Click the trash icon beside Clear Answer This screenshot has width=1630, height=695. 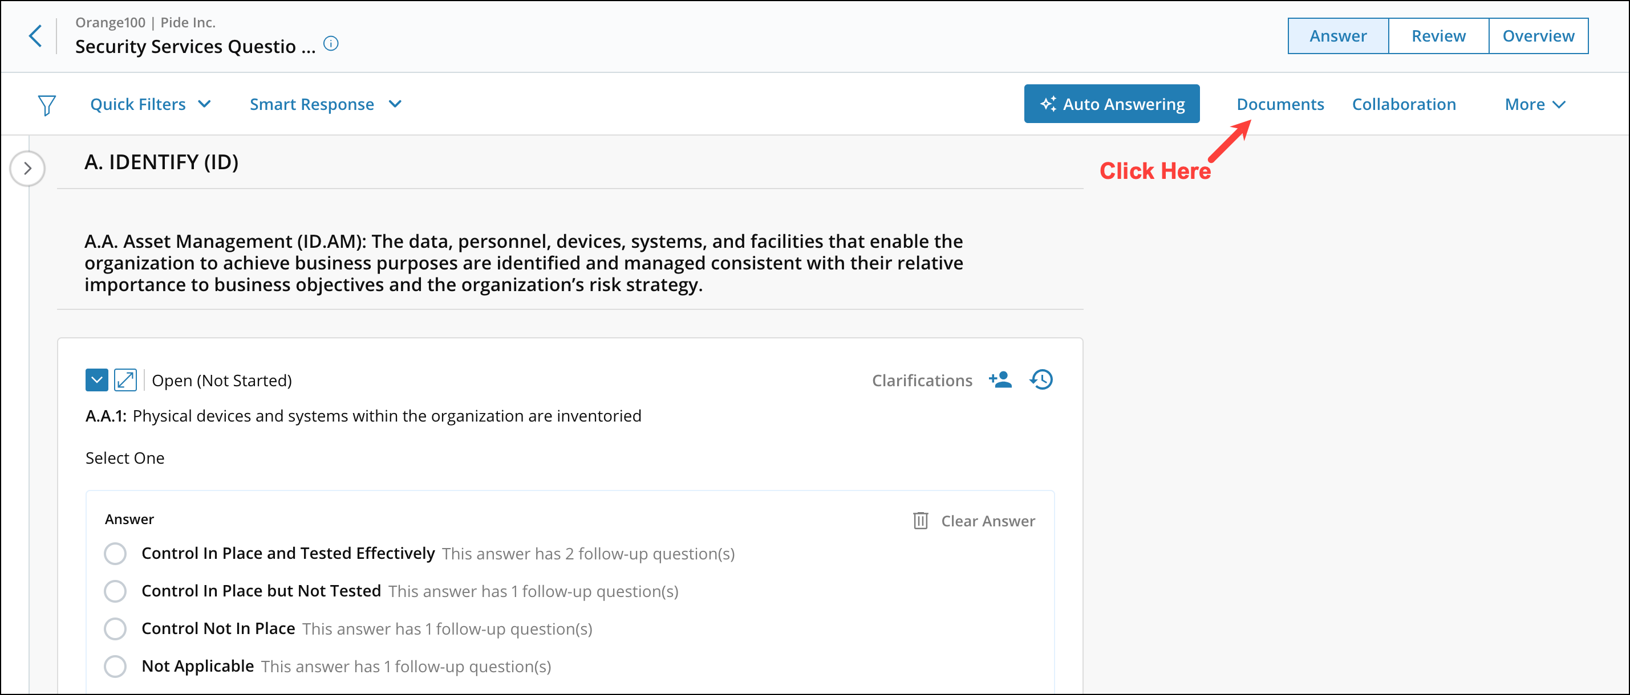[x=921, y=521]
